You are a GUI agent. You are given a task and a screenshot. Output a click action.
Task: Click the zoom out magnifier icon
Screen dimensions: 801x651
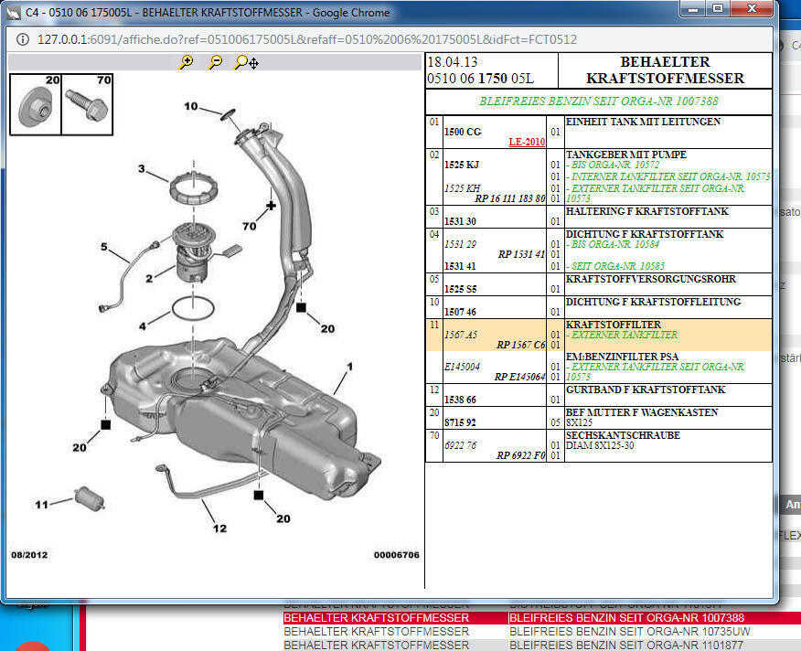pos(216,62)
